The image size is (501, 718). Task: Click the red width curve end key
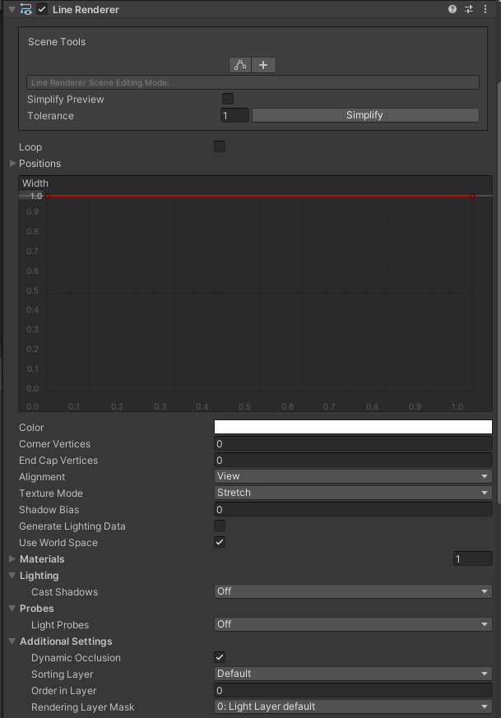(x=472, y=196)
